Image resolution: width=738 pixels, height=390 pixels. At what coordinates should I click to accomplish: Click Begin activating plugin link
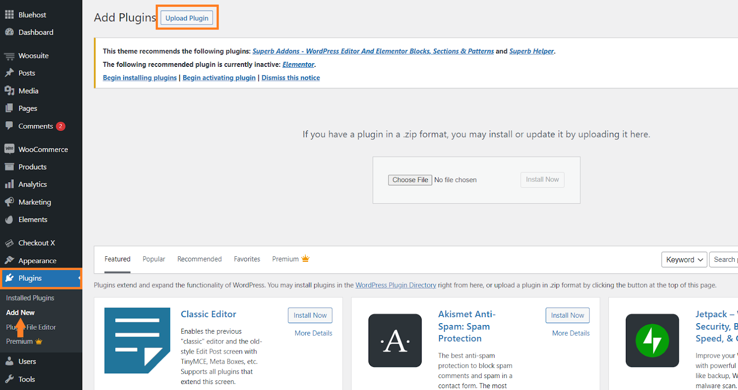coord(219,78)
